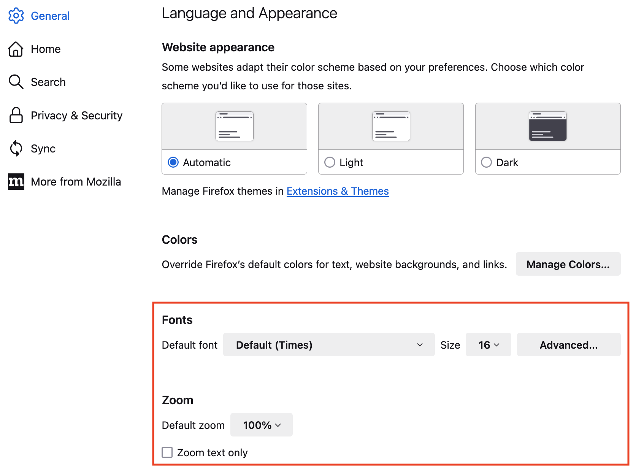The image size is (644, 473).
Task: Click the Colors section heading
Action: coord(179,240)
